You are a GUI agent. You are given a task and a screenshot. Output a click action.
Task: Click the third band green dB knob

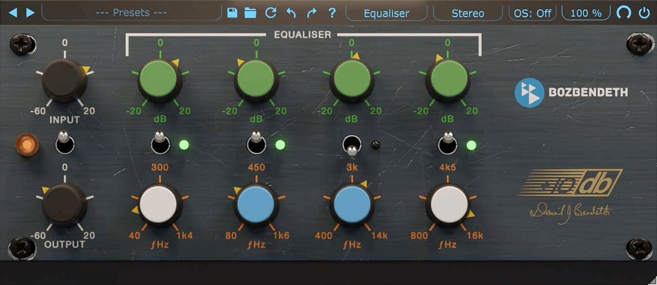click(x=352, y=80)
